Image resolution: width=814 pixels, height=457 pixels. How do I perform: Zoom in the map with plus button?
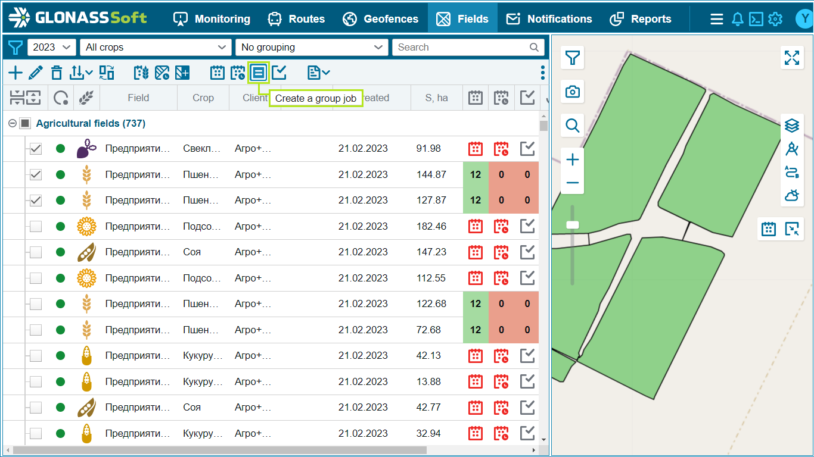(573, 159)
